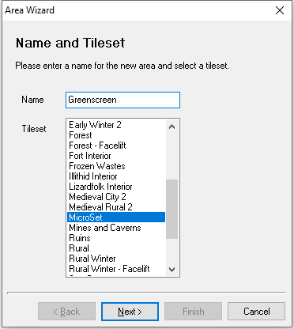Click the tileset list scroll down arrow
This screenshot has height=329, width=294.
coord(172,270)
